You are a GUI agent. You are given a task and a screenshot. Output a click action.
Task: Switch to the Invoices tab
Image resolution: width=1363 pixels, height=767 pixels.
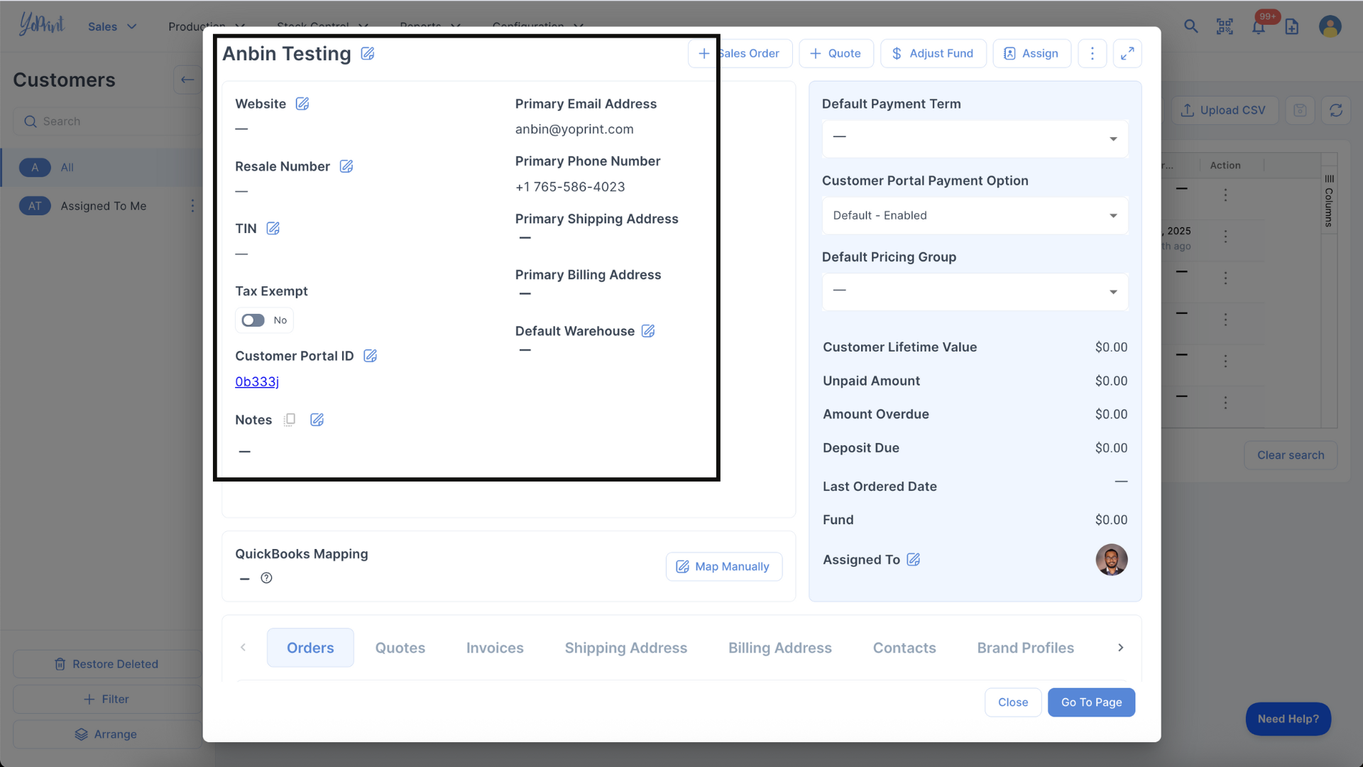495,648
